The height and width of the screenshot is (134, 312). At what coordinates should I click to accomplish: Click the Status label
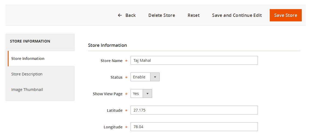point(116,77)
